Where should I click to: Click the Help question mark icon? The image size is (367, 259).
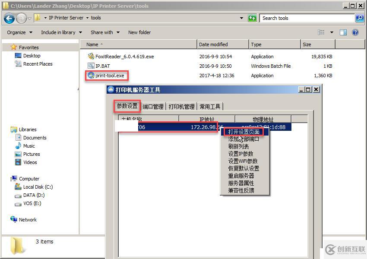point(355,32)
